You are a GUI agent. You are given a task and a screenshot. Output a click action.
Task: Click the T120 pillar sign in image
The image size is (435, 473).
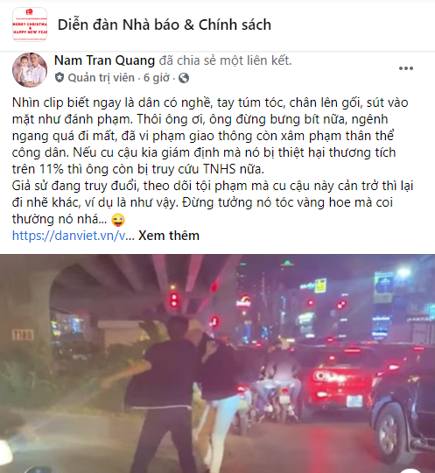[23, 335]
